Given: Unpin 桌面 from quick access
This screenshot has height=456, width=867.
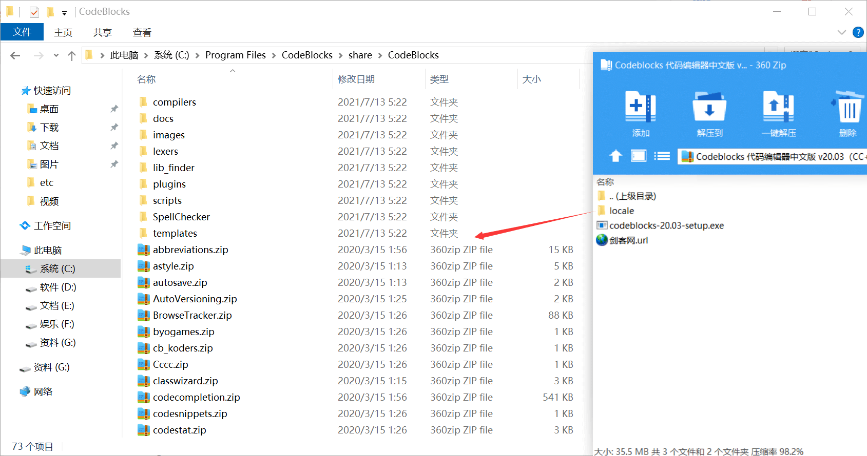Looking at the screenshot, I should pyautogui.click(x=114, y=109).
